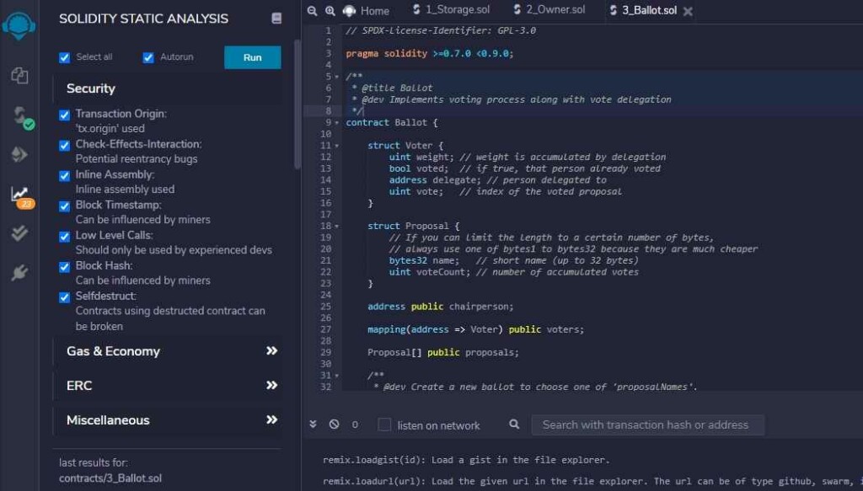Click the pending transactions counter 0
Screen dimensions: 863x491
355,424
